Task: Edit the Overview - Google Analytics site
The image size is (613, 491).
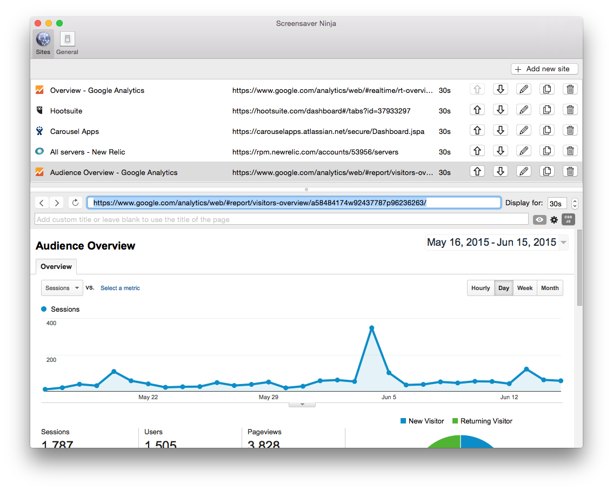Action: 524,90
